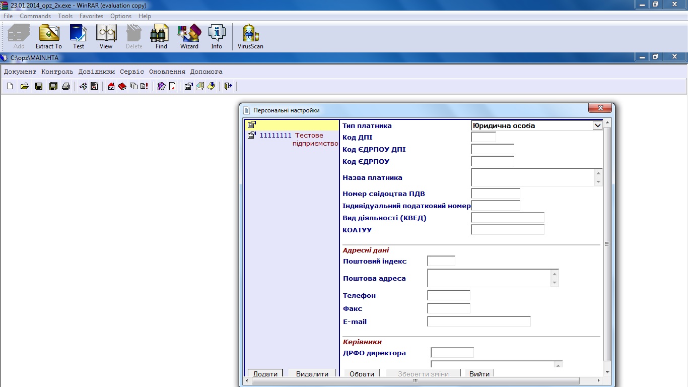
Task: Click the new document icon in toolbar
Action: click(10, 86)
